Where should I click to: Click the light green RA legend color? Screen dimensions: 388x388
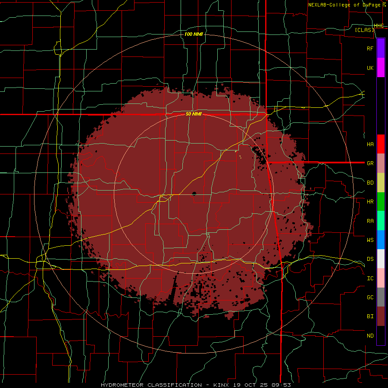[381, 221]
